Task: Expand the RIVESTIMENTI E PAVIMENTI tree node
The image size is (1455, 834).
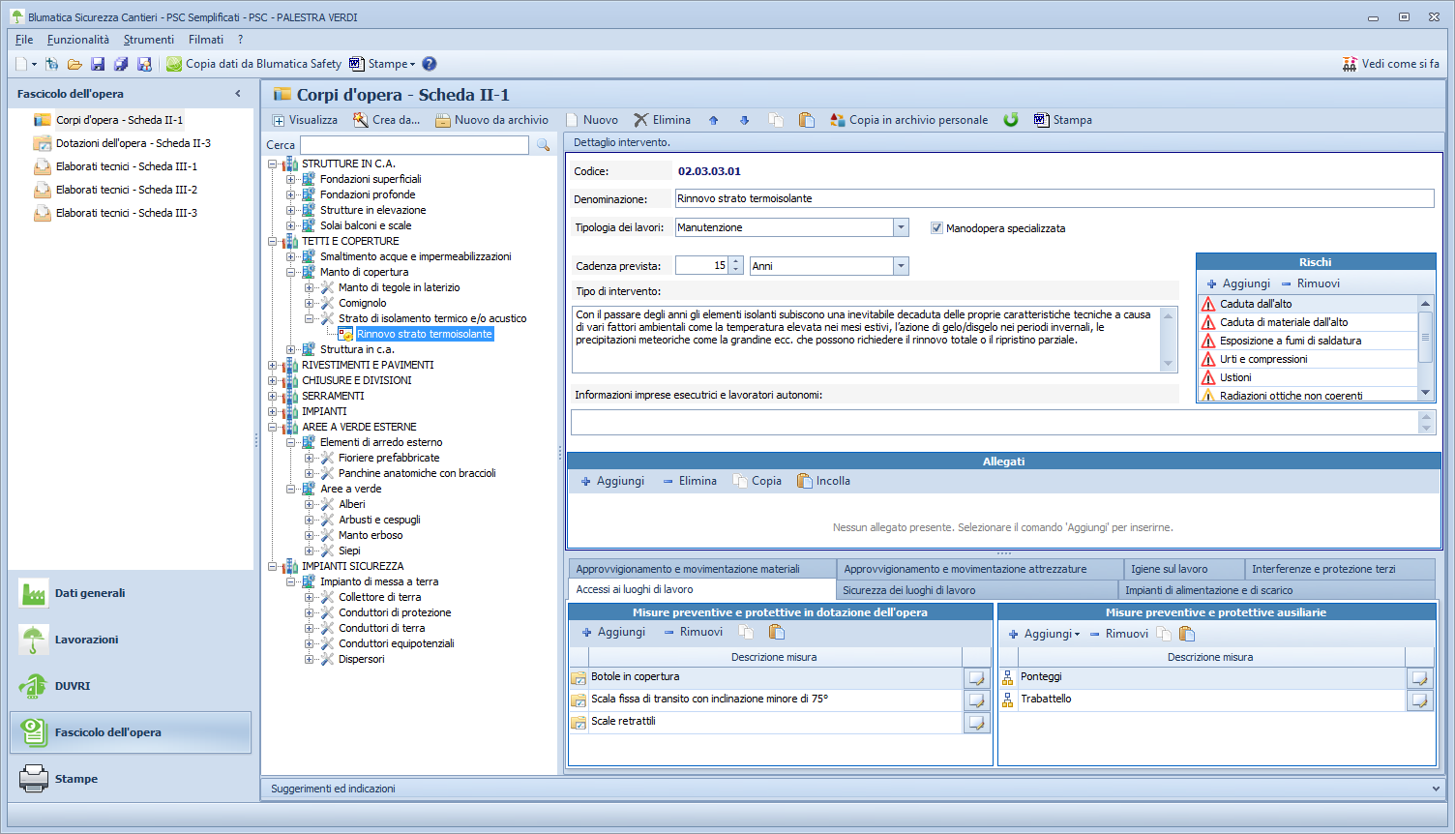Action: [273, 365]
